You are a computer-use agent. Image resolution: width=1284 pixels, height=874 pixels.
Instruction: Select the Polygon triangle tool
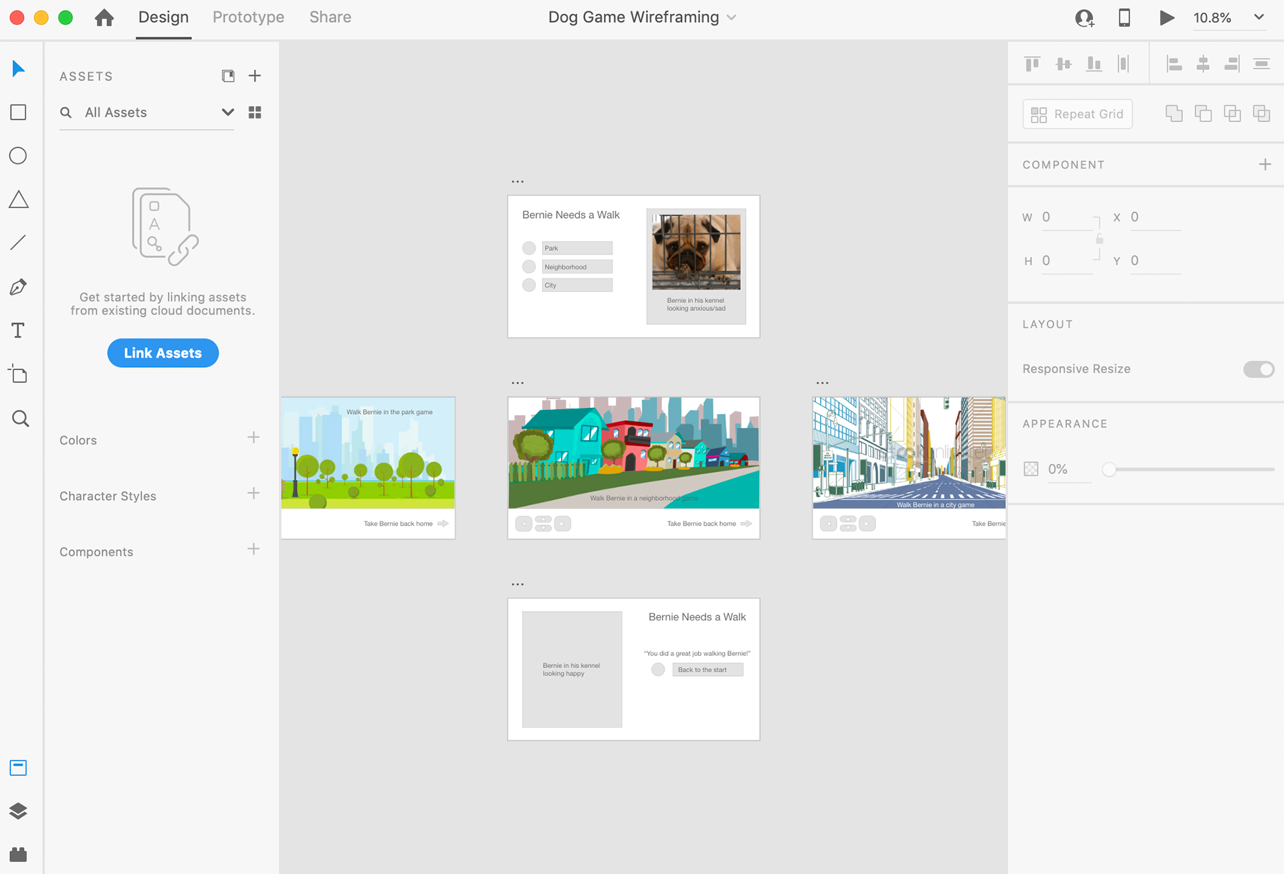pyautogui.click(x=19, y=199)
